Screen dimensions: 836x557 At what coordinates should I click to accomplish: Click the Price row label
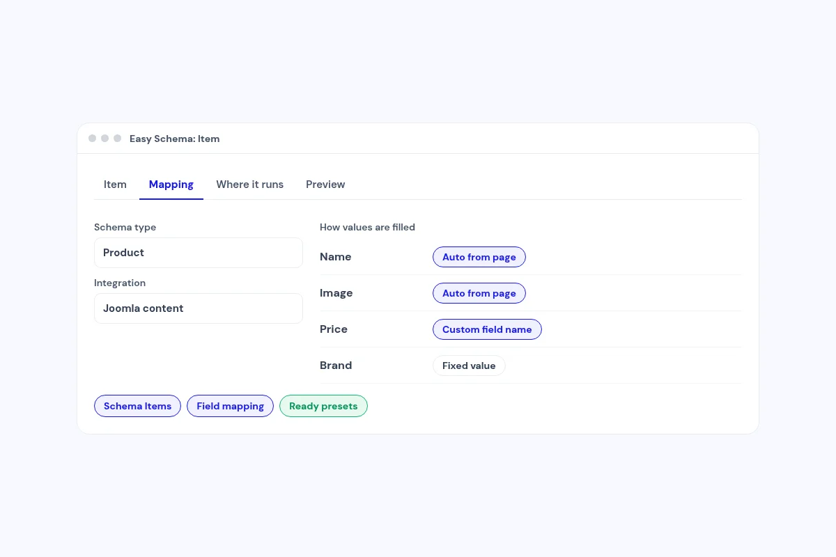pos(334,329)
